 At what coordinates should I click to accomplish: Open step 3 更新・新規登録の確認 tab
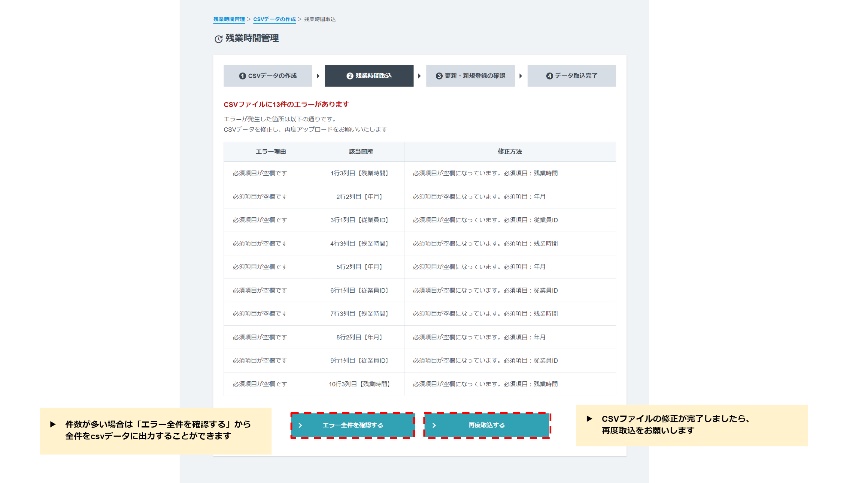[470, 76]
